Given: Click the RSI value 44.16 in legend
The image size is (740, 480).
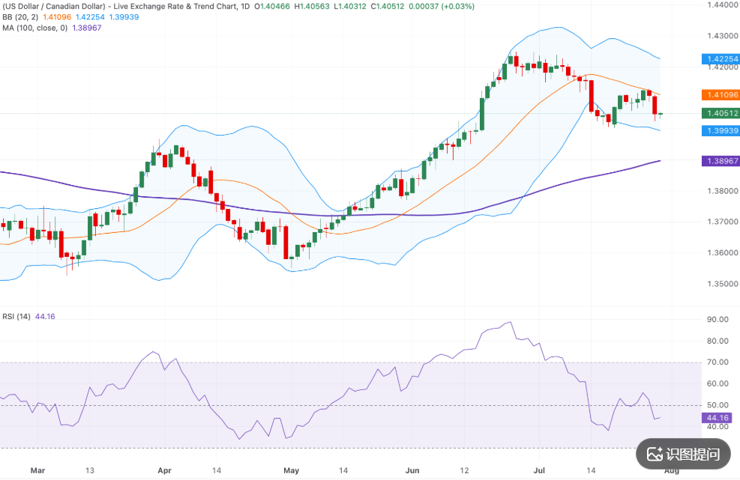Looking at the screenshot, I should (45, 317).
